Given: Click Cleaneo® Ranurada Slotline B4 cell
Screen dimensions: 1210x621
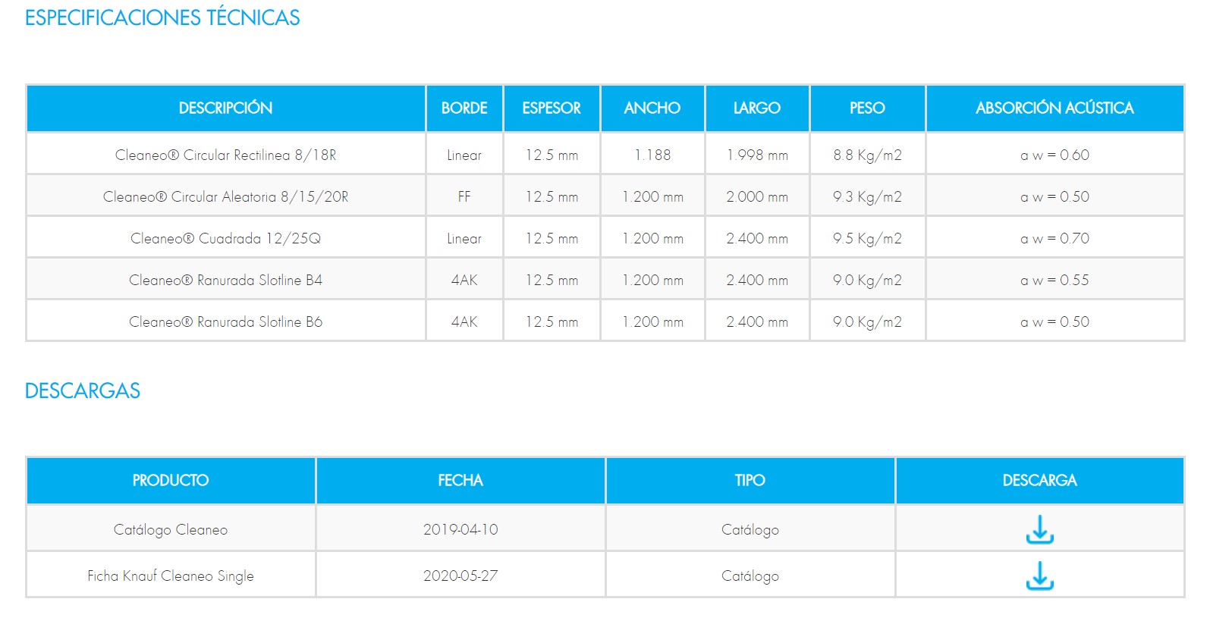Looking at the screenshot, I should coord(225,280).
